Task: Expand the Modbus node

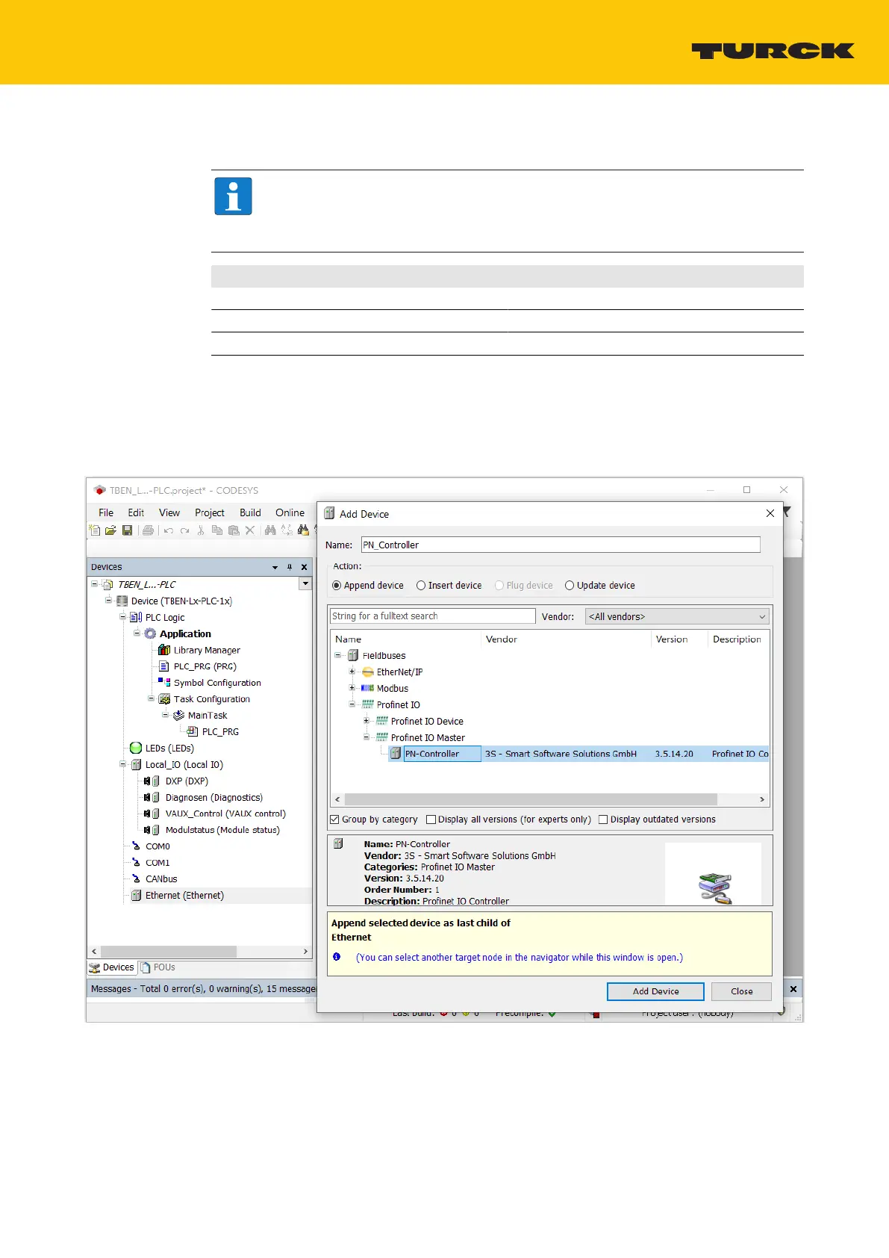Action: (x=352, y=688)
